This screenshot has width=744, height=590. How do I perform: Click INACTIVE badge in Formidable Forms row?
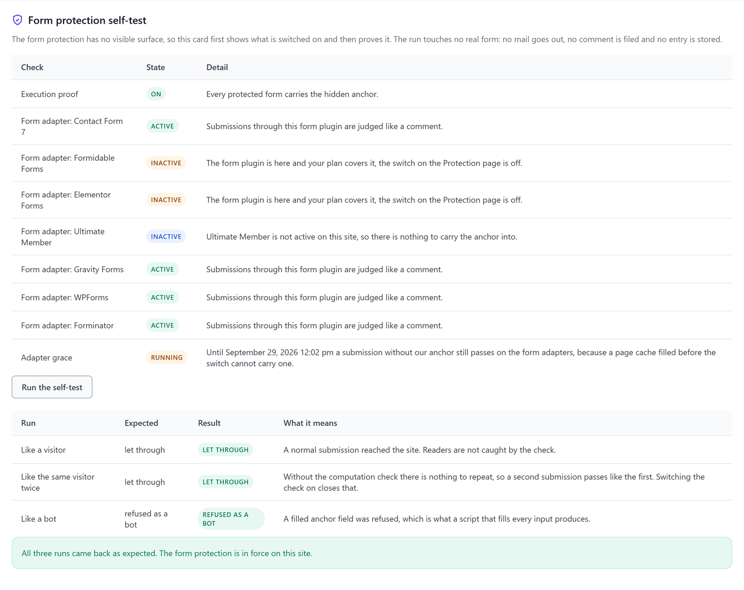[x=166, y=163]
